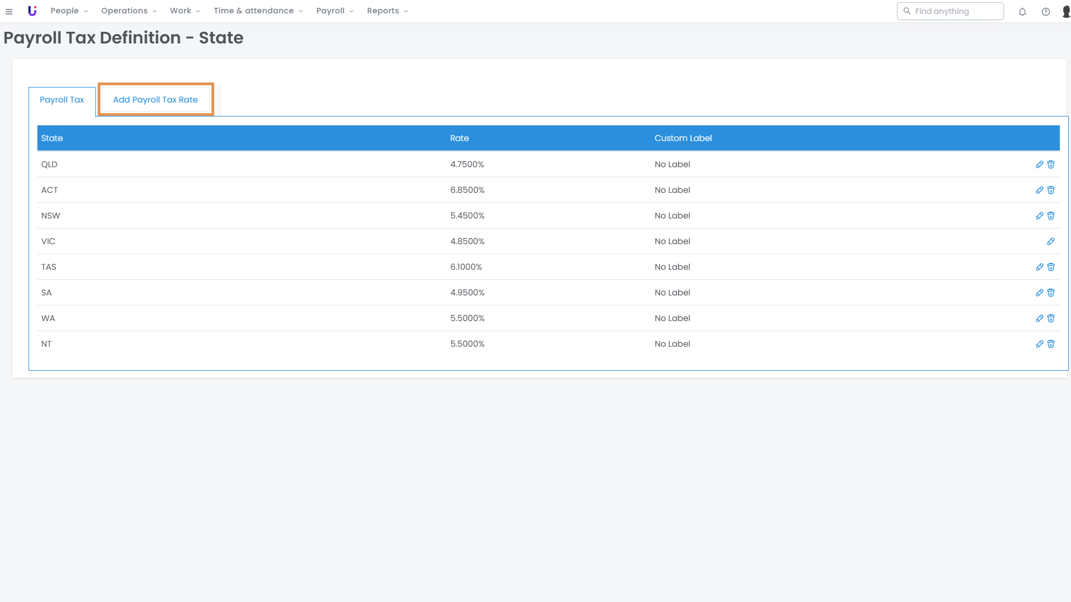The width and height of the screenshot is (1071, 602).
Task: Edit the NSW payroll tax rate
Action: (x=1040, y=216)
